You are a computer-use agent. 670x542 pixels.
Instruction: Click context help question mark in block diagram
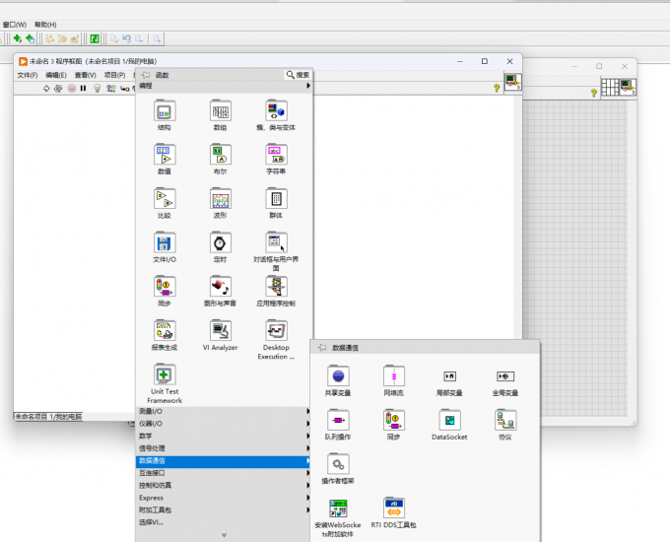click(497, 88)
